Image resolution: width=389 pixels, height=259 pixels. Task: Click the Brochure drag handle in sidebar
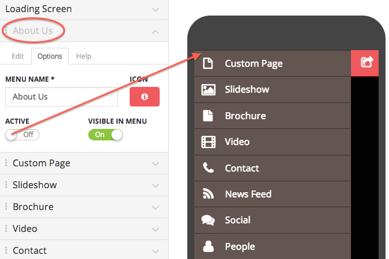pyautogui.click(x=6, y=207)
